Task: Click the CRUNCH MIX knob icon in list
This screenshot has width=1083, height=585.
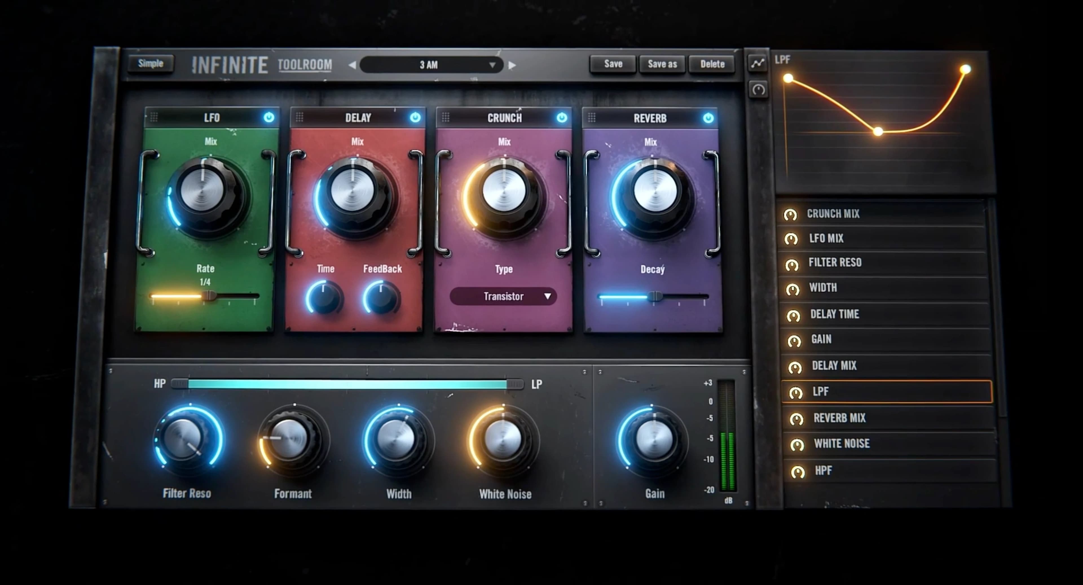Action: click(790, 215)
